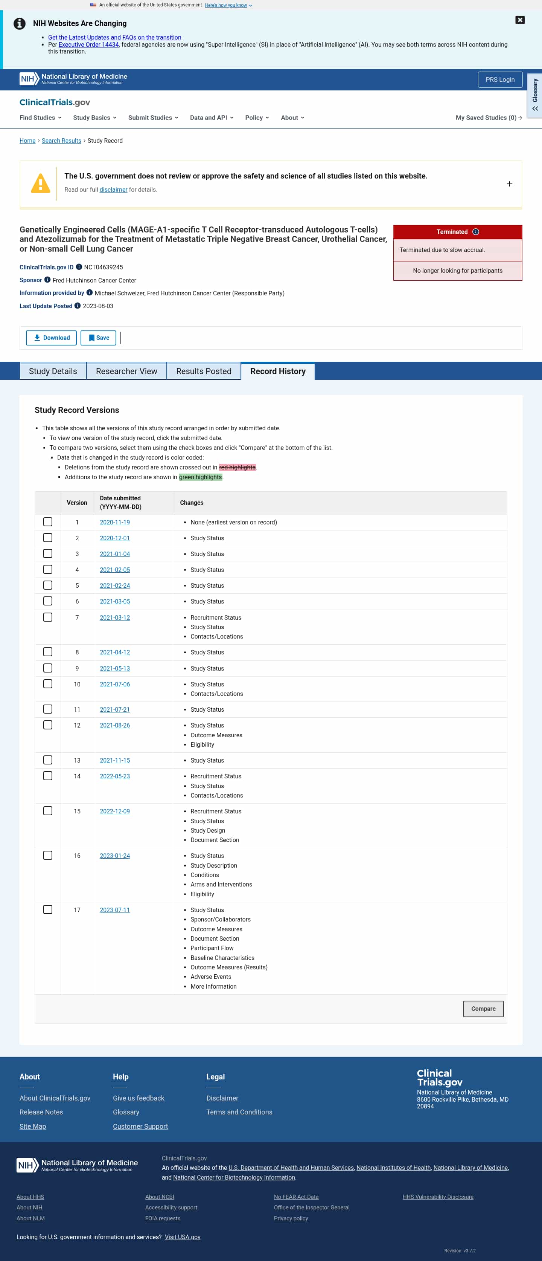Open the About dropdown in navigation
542x1261 pixels.
(x=292, y=118)
